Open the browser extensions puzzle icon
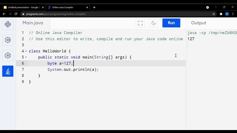 pos(221,14)
